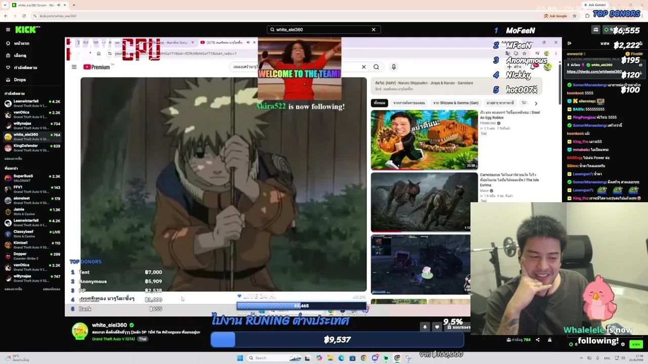Open the YouTube guide hamburger menu
Image resolution: width=648 pixels, height=364 pixels.
point(74,67)
